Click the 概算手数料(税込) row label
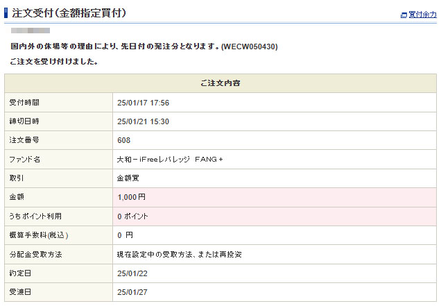441x306 pixels. tap(39, 235)
